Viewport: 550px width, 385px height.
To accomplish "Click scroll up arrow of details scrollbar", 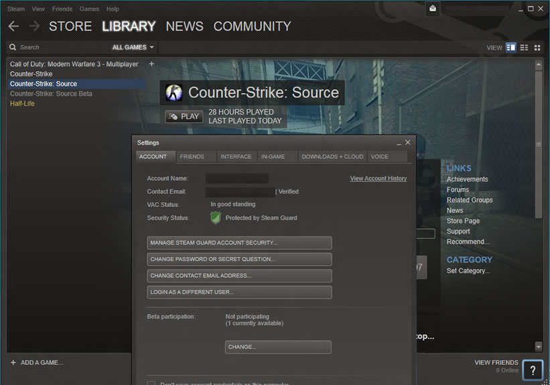I will pyautogui.click(x=539, y=64).
